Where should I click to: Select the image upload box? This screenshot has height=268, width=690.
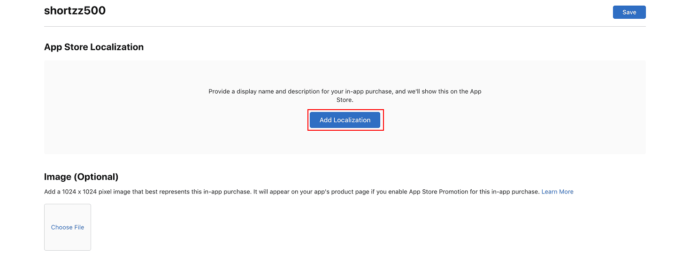[68, 227]
